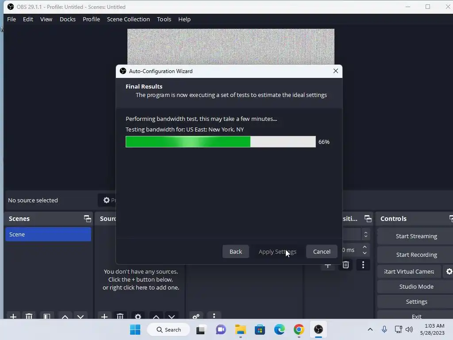
Task: Click the OBS Studio taskbar icon
Action: click(x=319, y=329)
